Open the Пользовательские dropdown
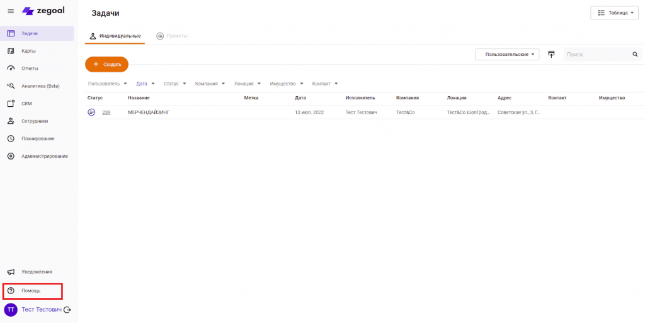Screen dimensions: 645x323 (507, 55)
